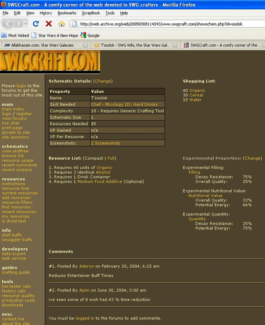Close the T'ssolok SWG Wiki tab
The width and height of the screenshot is (265, 325).
[x=175, y=45]
